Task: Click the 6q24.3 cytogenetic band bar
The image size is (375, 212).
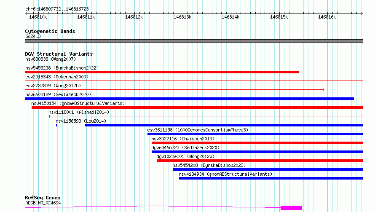Action: (194, 41)
